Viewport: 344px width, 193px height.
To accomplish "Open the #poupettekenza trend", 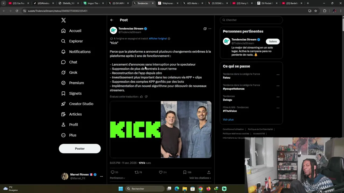I will tap(234, 89).
